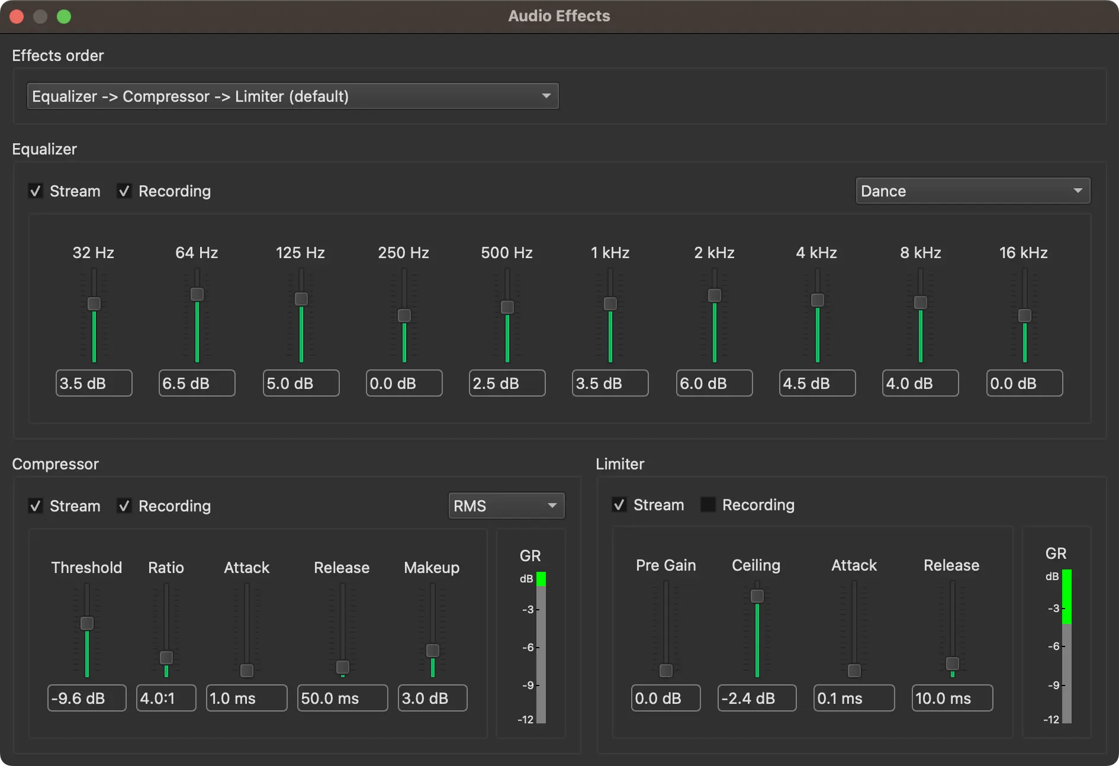Select the compressor Threshold slider handle

click(86, 623)
